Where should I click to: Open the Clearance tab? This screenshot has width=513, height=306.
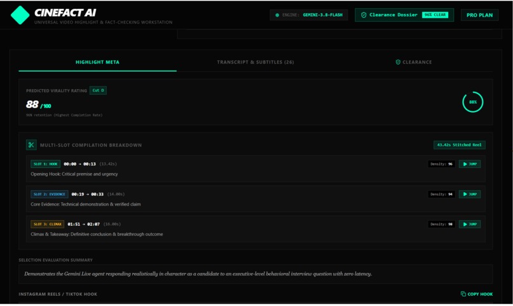pyautogui.click(x=414, y=62)
